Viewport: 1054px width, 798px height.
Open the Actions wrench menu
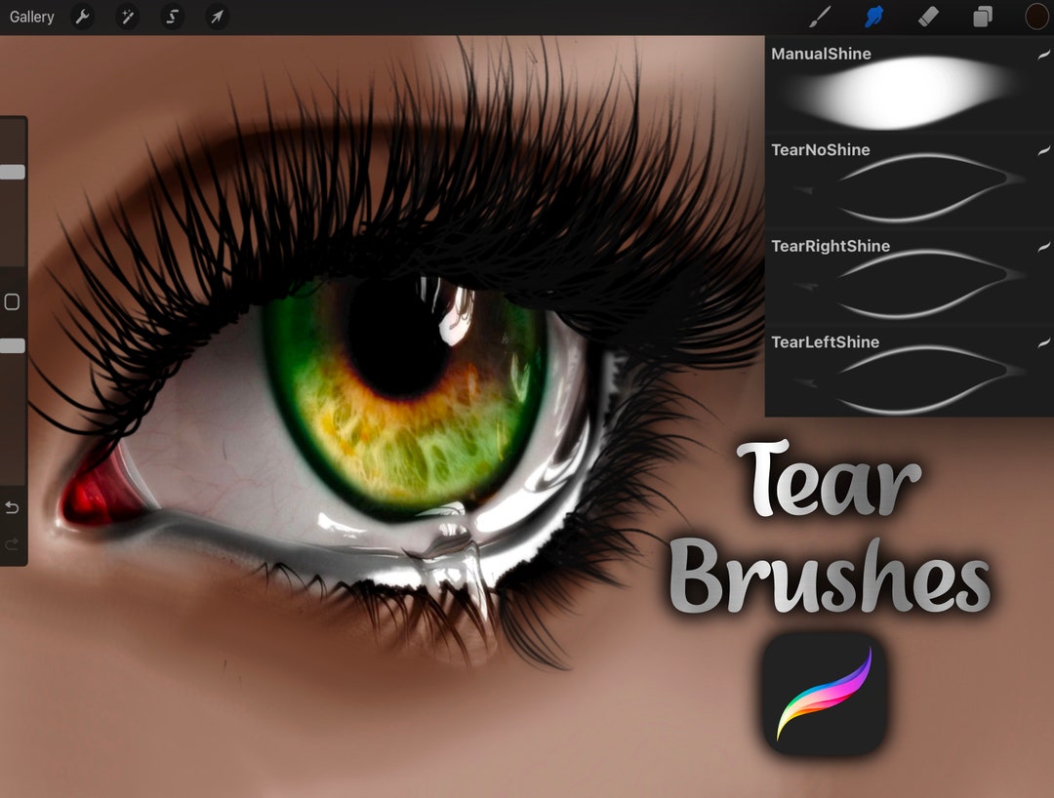(83, 17)
